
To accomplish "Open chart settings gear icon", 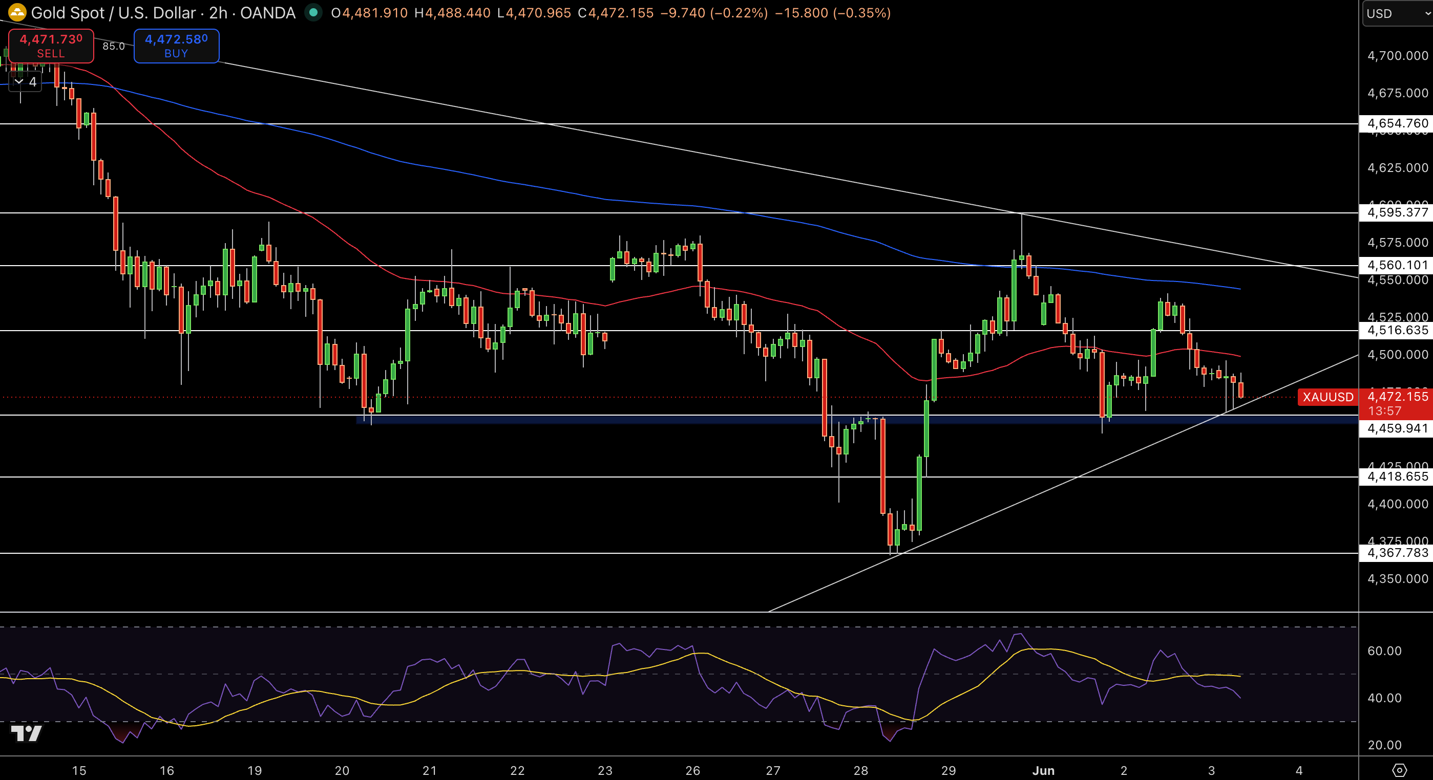I will [1399, 770].
